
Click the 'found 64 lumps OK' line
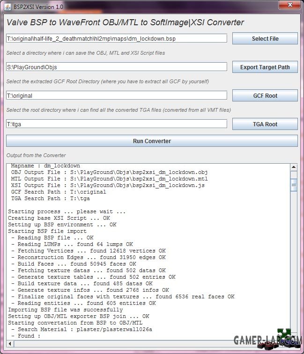pos(72,244)
